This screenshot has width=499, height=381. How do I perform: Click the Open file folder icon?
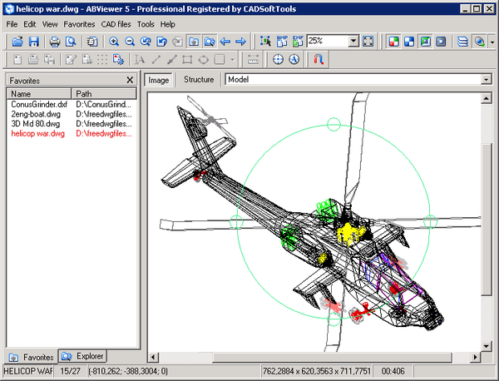tap(17, 41)
